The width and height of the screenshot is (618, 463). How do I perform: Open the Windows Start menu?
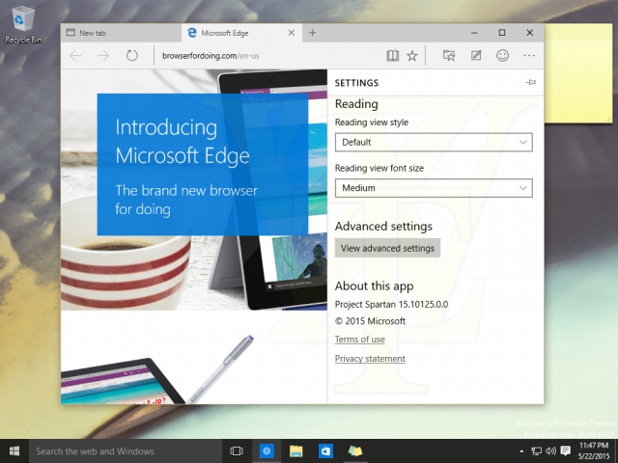coord(14,451)
